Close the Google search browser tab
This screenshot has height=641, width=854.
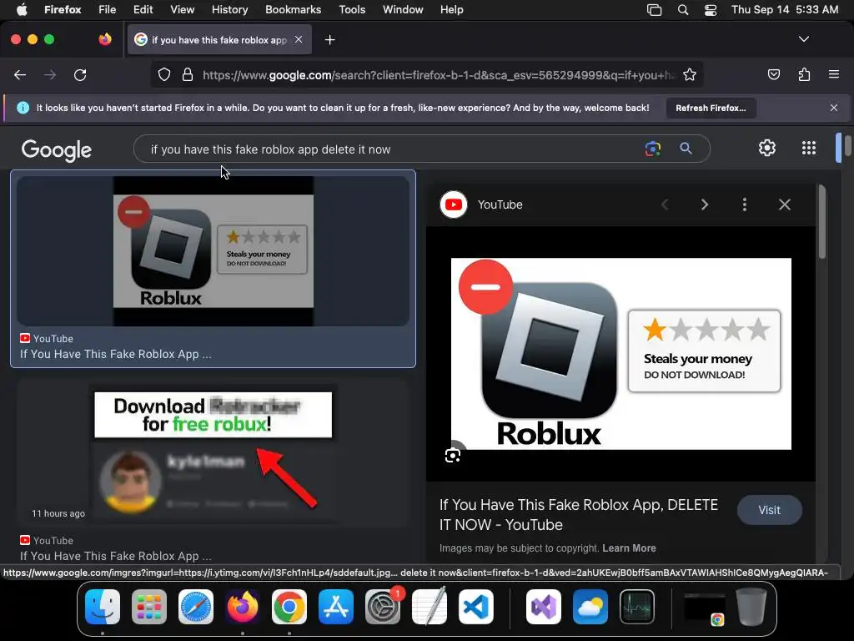point(299,39)
